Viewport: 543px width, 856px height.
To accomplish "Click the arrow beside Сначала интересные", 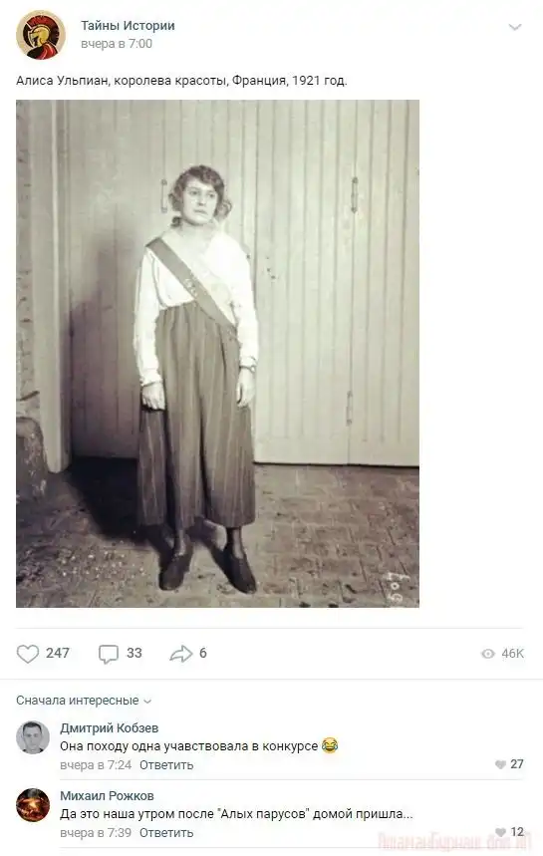I will click(x=146, y=702).
